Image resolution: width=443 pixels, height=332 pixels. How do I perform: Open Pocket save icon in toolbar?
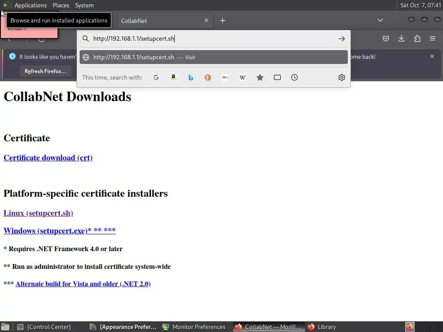click(x=385, y=38)
